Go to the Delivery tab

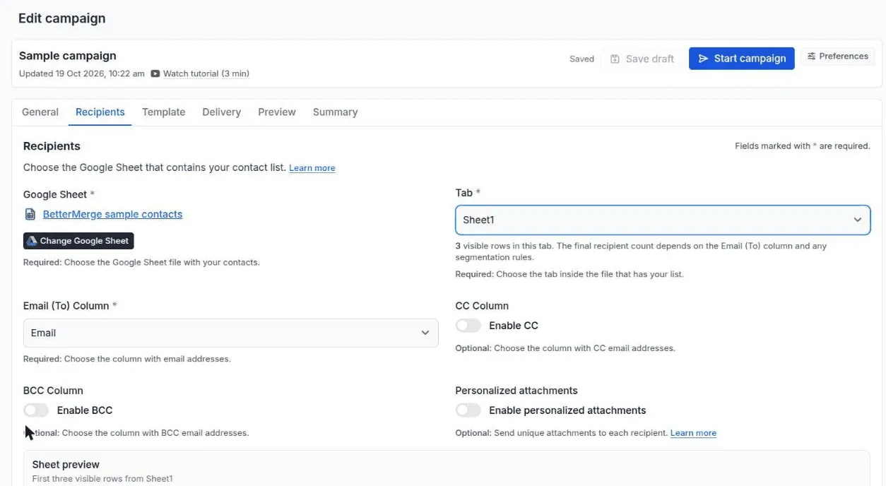tap(222, 112)
